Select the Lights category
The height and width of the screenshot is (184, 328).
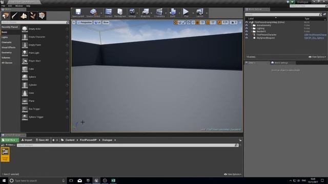coord(5,37)
